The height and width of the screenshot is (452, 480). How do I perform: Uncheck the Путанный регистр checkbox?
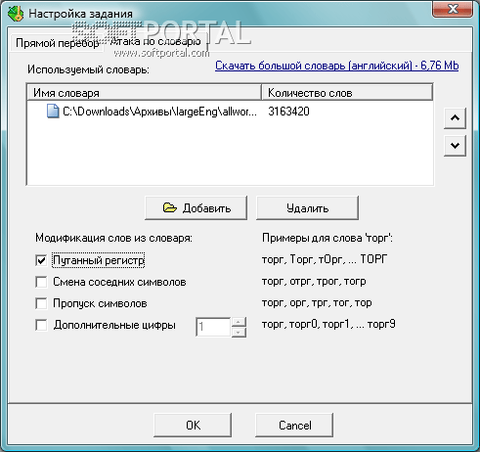(41, 260)
